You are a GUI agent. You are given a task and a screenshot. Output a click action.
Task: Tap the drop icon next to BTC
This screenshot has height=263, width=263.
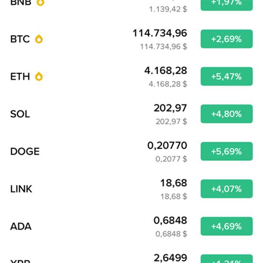[39, 39]
